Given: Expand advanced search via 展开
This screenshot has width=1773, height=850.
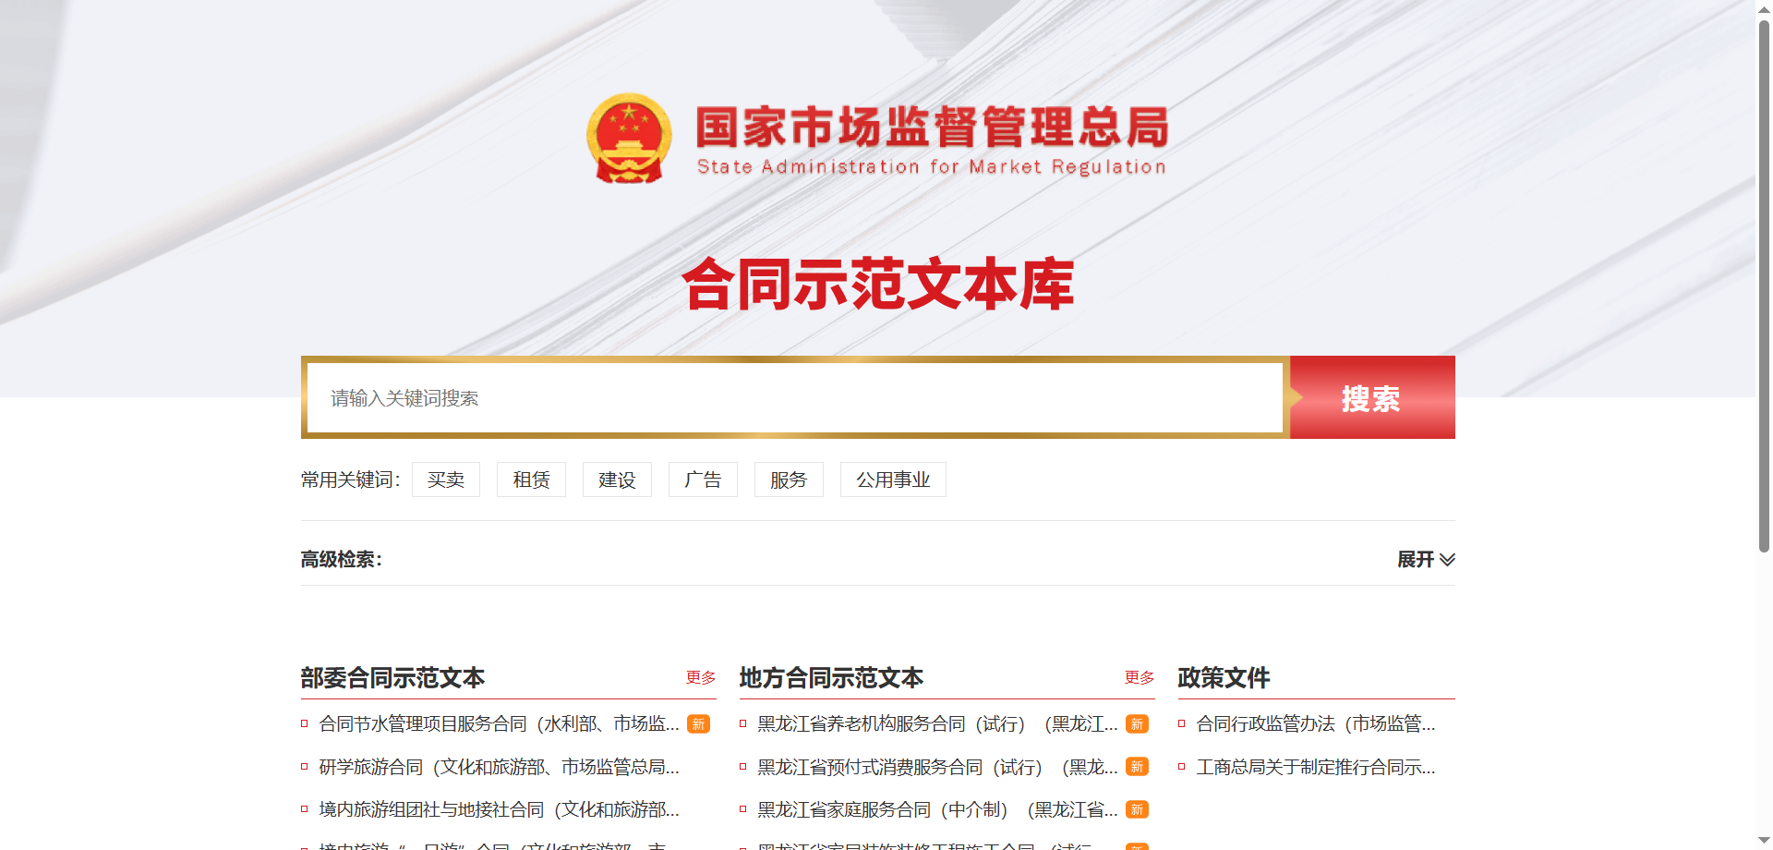Looking at the screenshot, I should (1426, 560).
